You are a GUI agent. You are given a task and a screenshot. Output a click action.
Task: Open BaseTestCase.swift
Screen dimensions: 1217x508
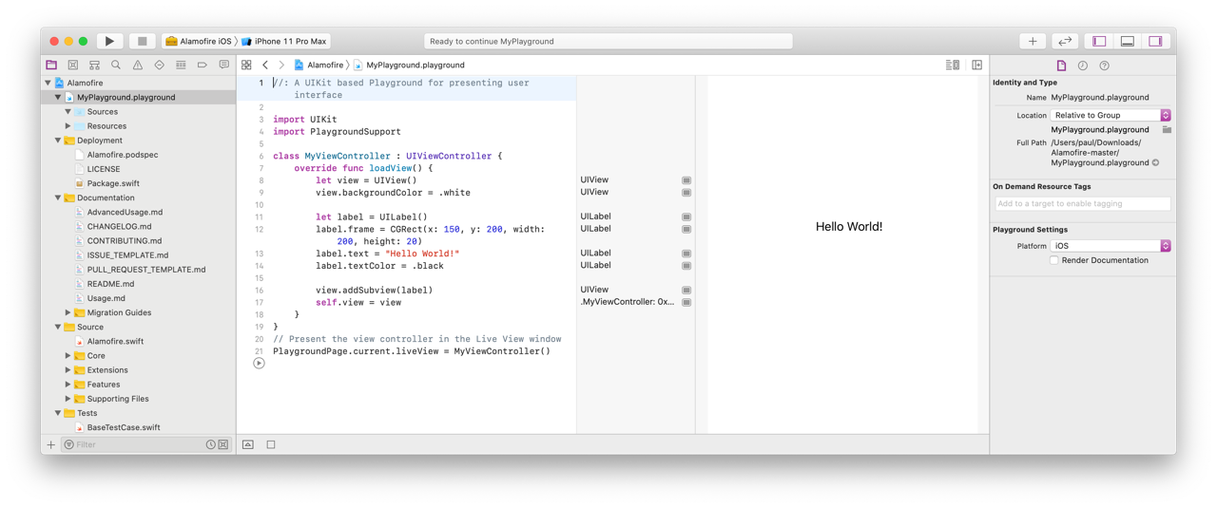click(x=124, y=427)
